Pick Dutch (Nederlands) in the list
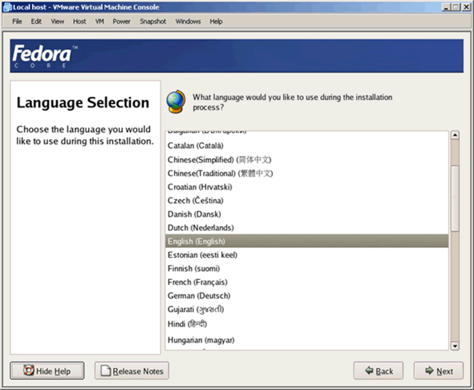This screenshot has height=390, width=474. click(x=201, y=227)
